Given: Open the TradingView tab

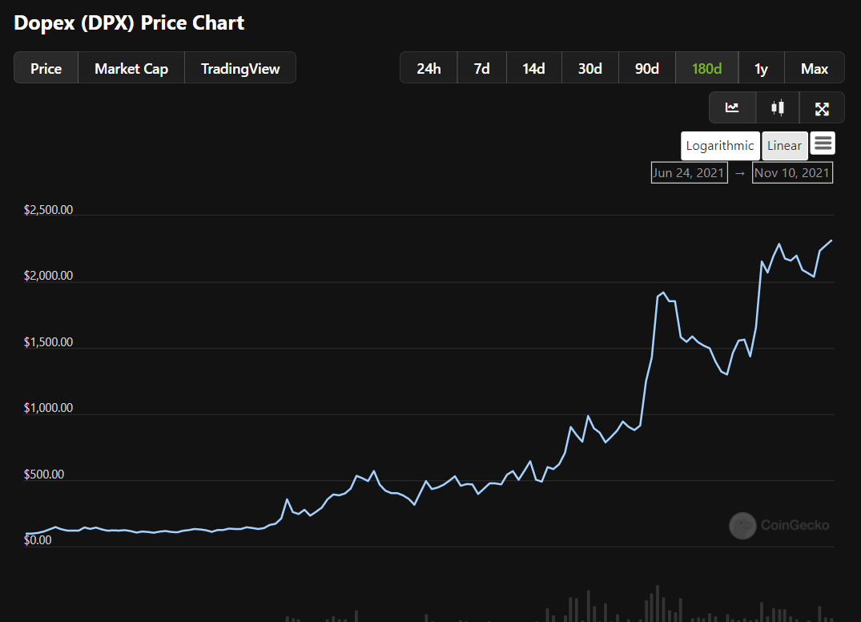Looking at the screenshot, I should 240,68.
